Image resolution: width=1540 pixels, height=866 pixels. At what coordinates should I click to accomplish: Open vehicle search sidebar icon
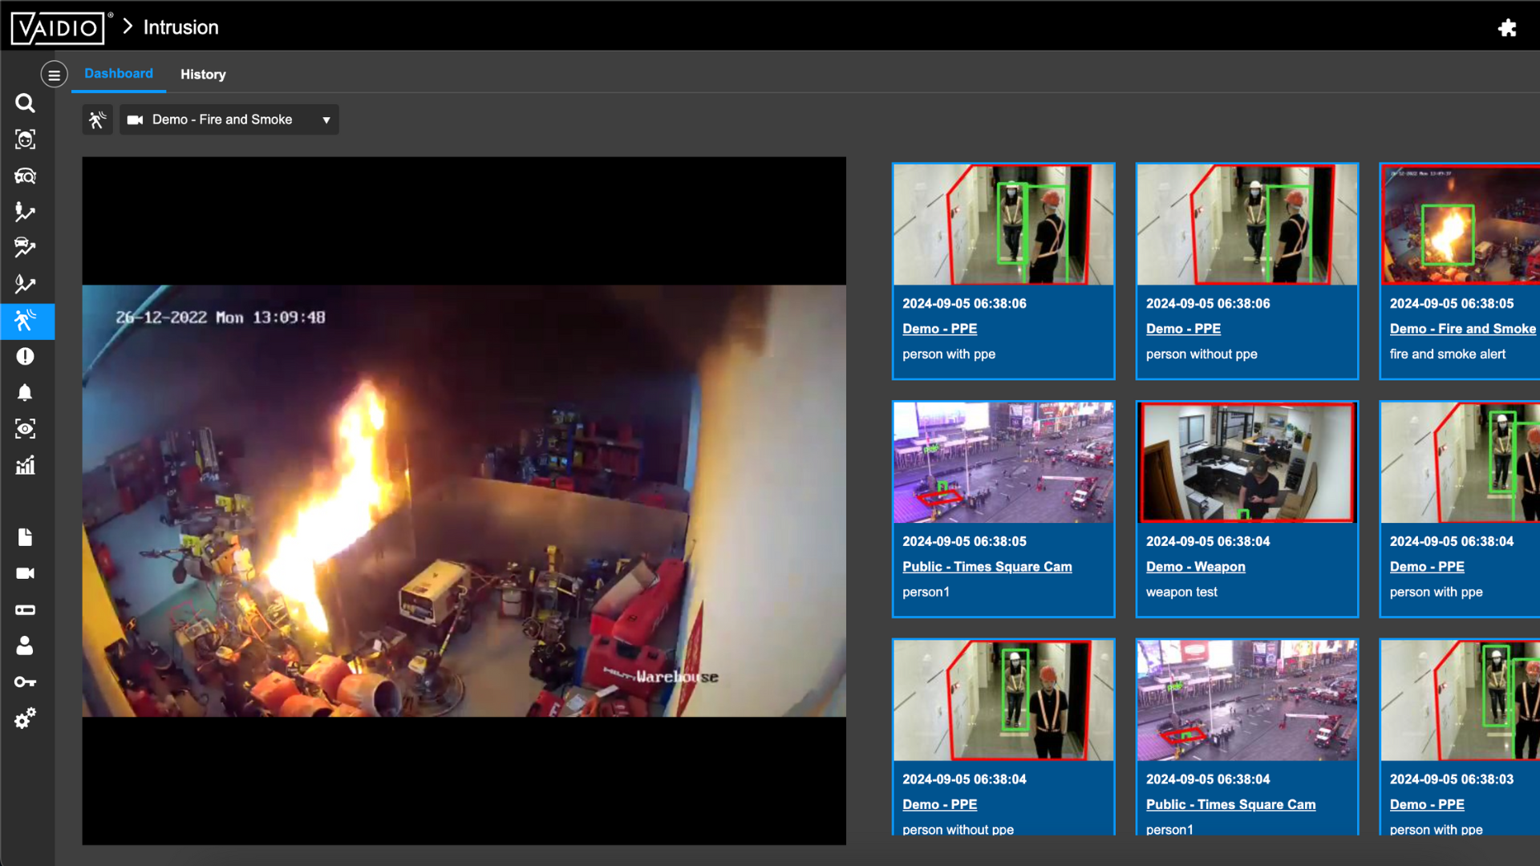[25, 176]
